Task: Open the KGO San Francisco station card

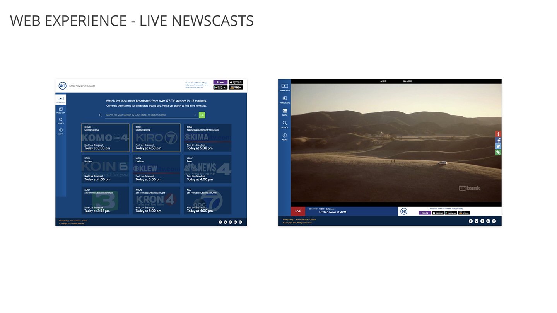Action: (207, 201)
